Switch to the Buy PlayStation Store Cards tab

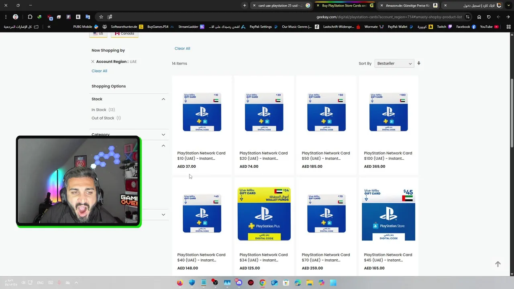[x=345, y=6]
